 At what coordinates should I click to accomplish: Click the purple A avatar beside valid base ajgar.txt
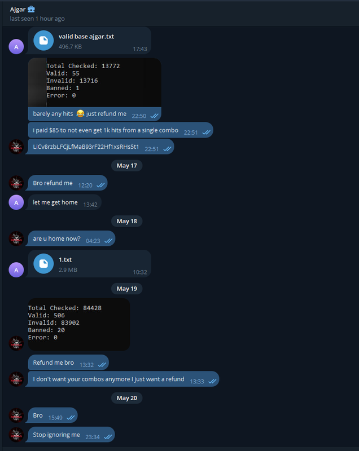coord(16,47)
